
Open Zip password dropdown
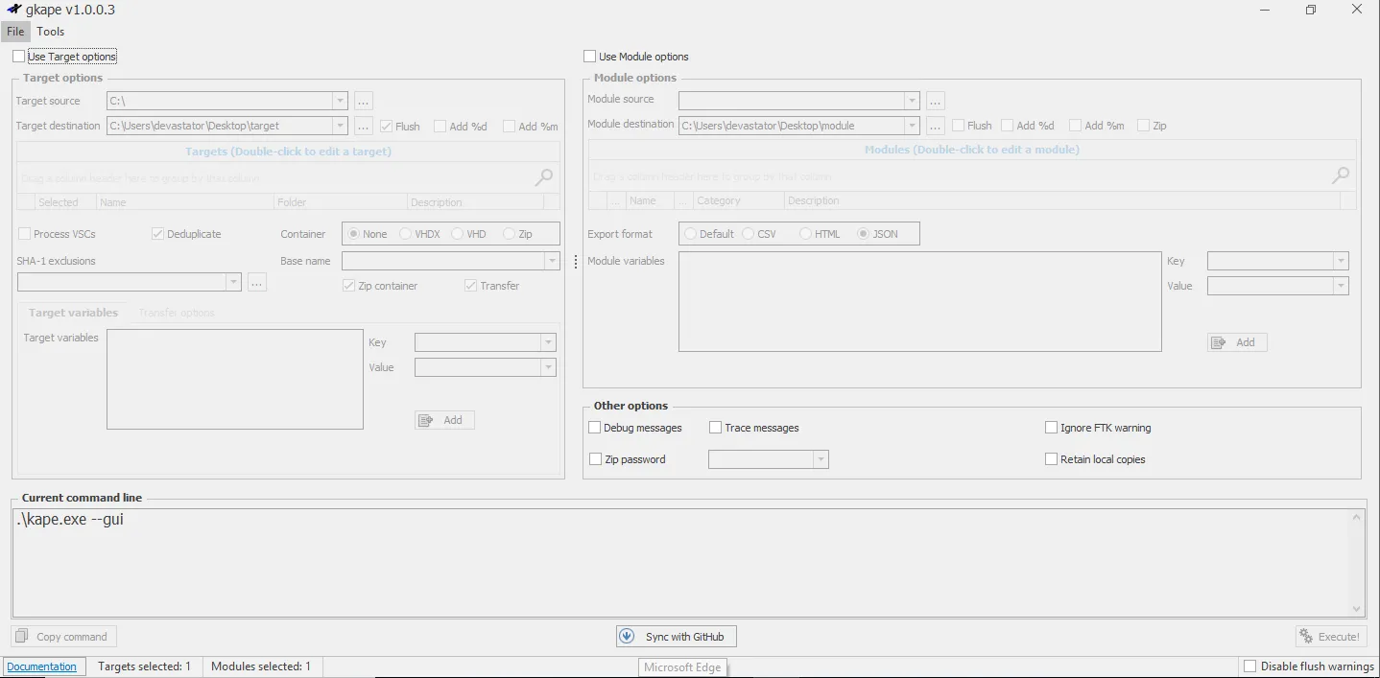coord(821,459)
